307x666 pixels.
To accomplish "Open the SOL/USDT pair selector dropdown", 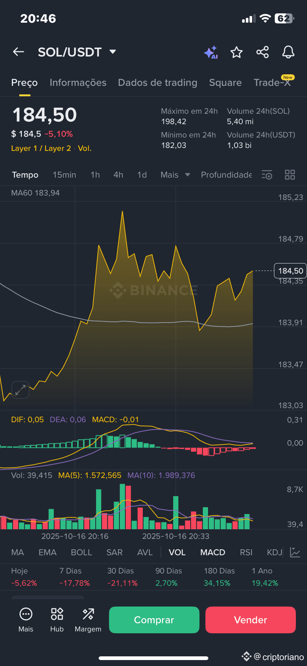I will 77,52.
